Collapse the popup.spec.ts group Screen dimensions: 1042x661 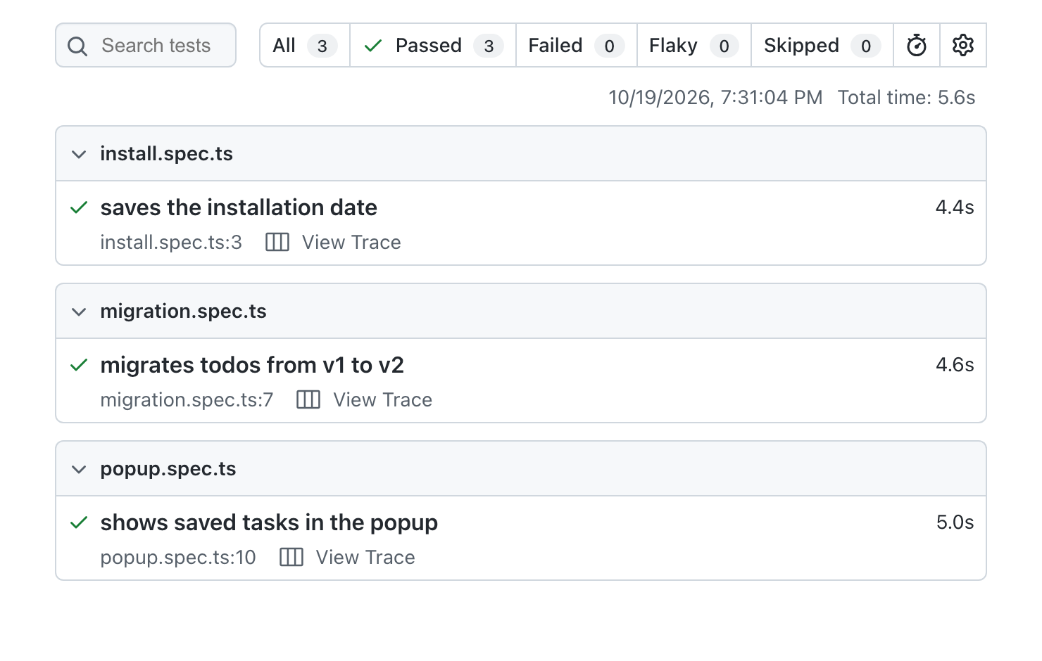[79, 469]
